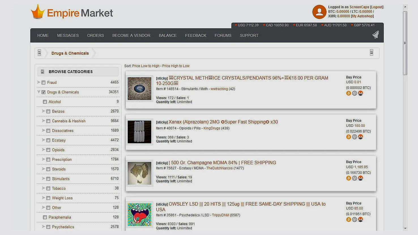The height and width of the screenshot is (235, 418).
Task: Open the BALANCE menu item
Action: pyautogui.click(x=168, y=35)
